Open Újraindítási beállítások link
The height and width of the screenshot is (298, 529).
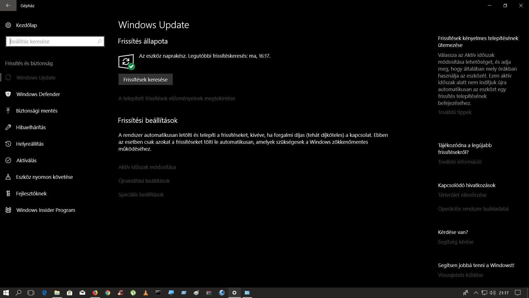pos(144,181)
